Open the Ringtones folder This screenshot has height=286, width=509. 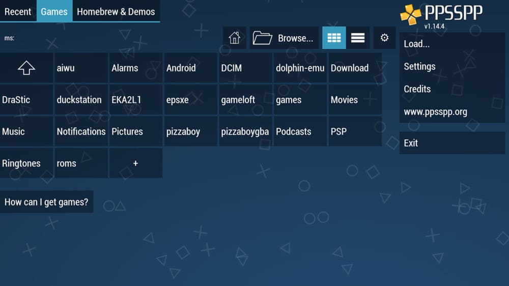coord(26,163)
